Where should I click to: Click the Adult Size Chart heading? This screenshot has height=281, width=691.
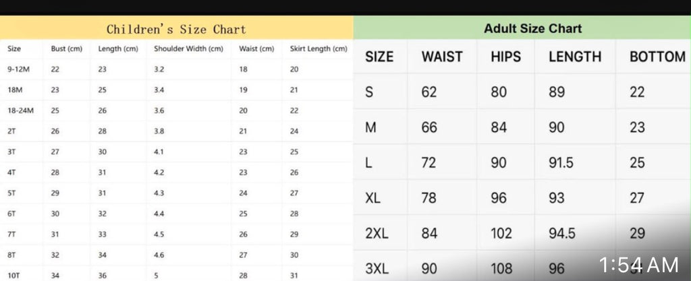pos(533,28)
